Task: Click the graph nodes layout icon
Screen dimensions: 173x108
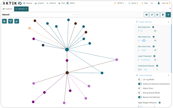Action: pyautogui.click(x=10, y=21)
